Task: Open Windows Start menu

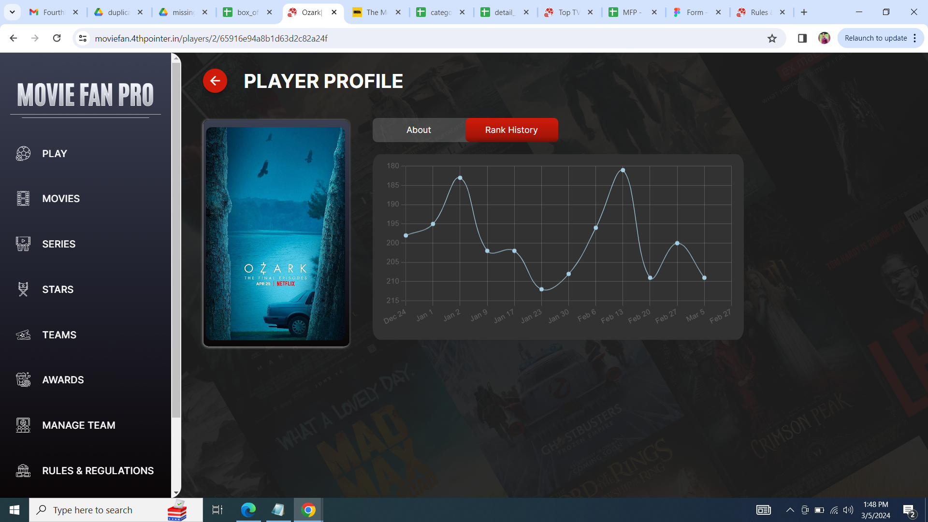Action: pyautogui.click(x=14, y=510)
